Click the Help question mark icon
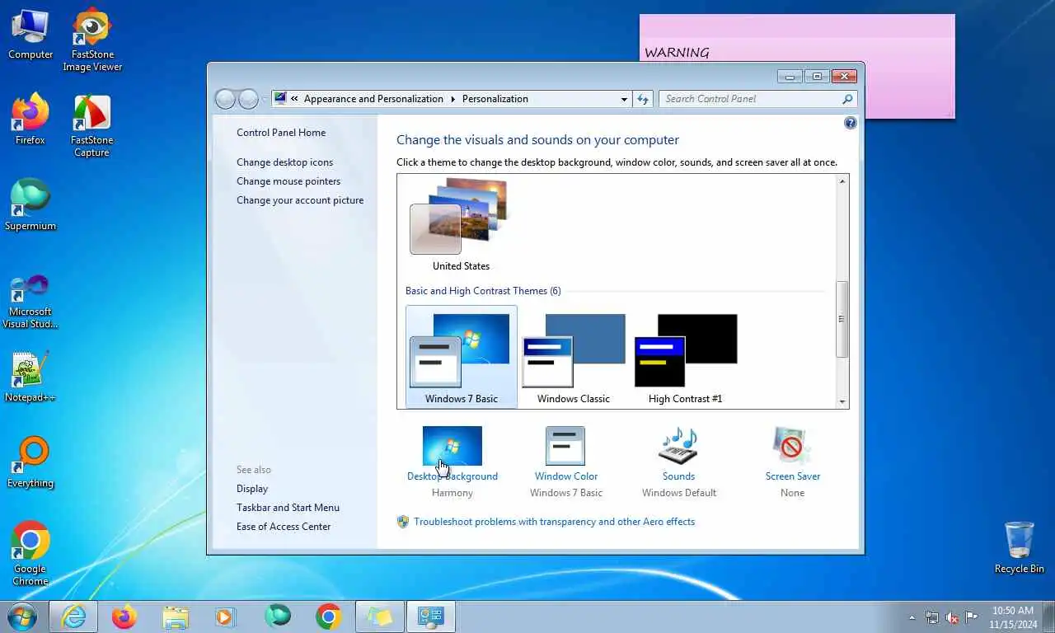Viewport: 1055px width, 633px height. point(851,123)
